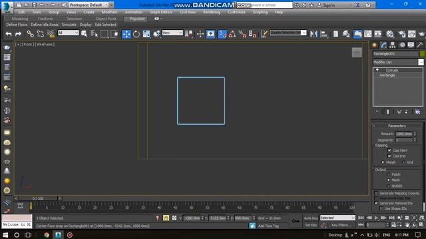This screenshot has width=426, height=239.
Task: Toggle Generate Material IDs checkbox
Action: (x=376, y=203)
